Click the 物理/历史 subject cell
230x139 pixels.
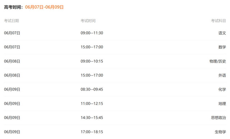tap(218, 61)
